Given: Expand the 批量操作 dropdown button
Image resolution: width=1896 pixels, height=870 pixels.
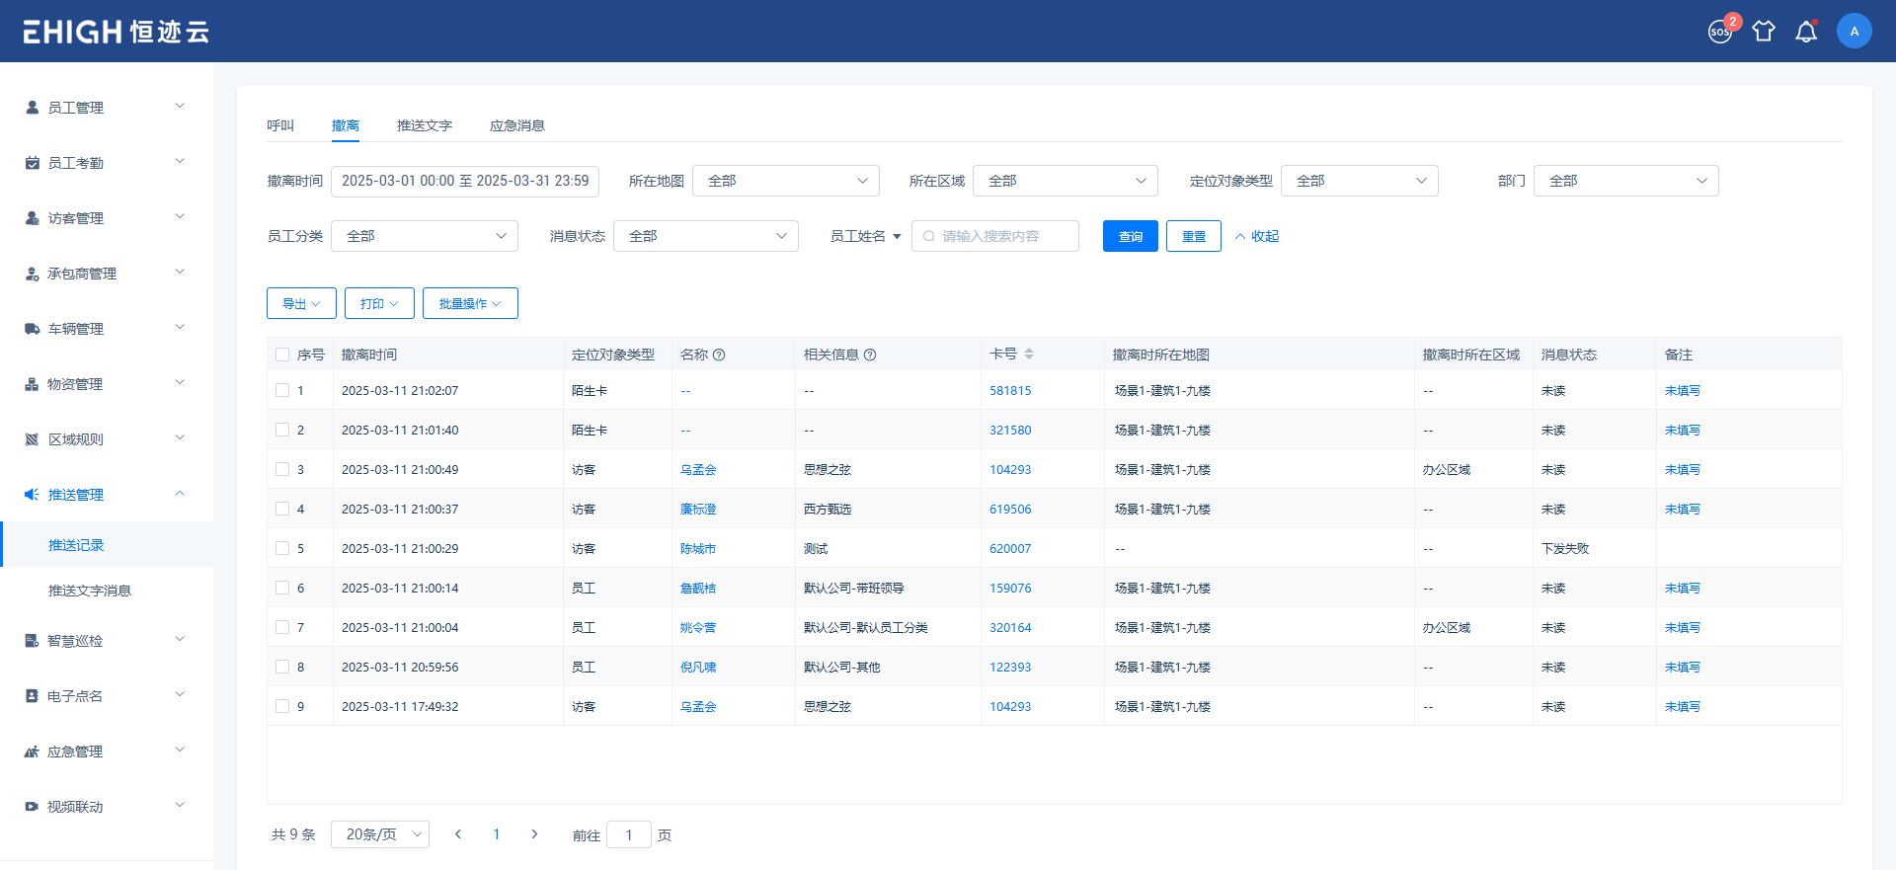Looking at the screenshot, I should point(470,304).
